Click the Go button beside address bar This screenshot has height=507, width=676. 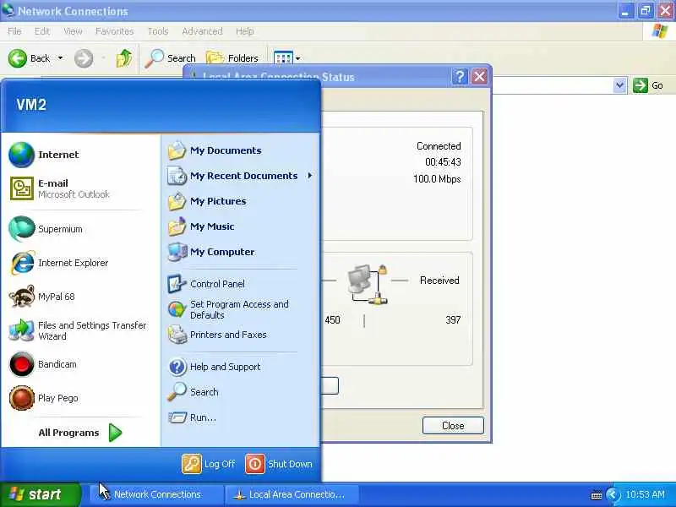click(x=648, y=85)
